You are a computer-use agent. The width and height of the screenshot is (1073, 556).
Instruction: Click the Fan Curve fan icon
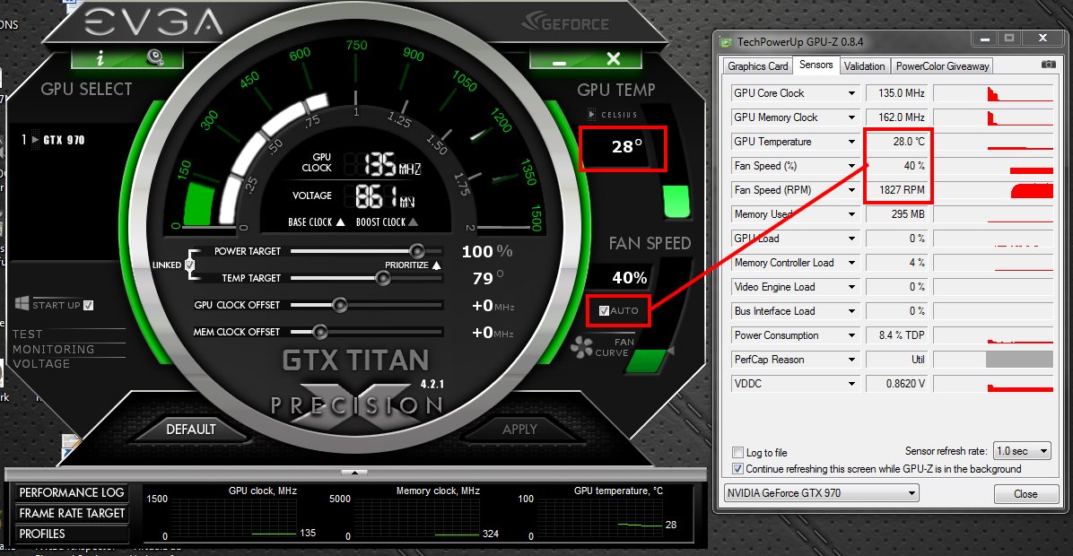(x=581, y=347)
